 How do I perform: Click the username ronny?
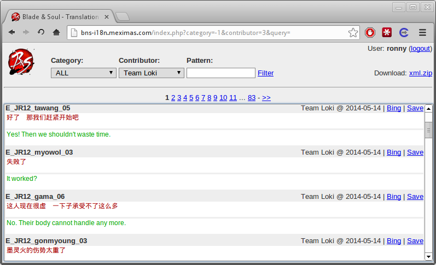coord(397,49)
